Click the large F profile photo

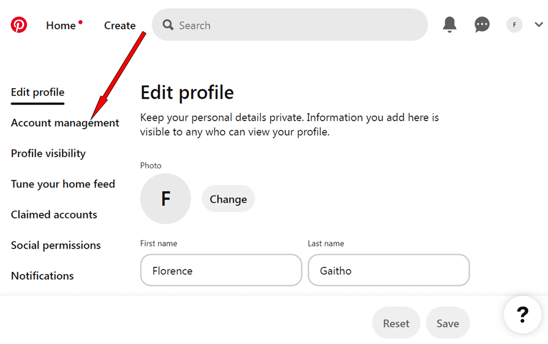click(x=166, y=199)
